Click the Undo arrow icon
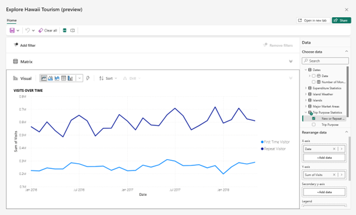Viewport: 356px width, 215px height. click(x=27, y=30)
